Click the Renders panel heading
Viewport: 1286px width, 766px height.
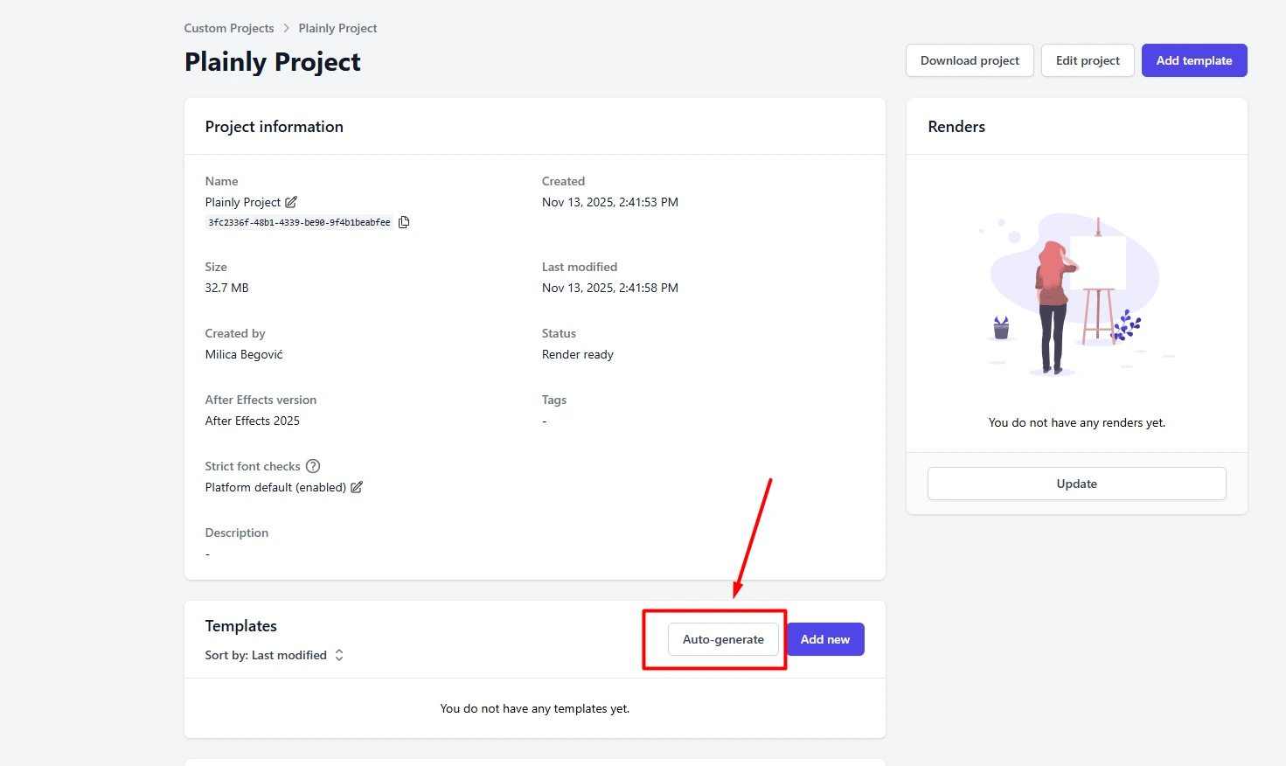coord(956,127)
